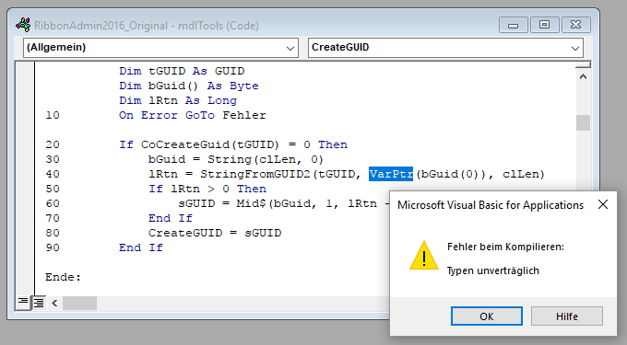Minimize the mdlTools code window
This screenshot has height=345, width=627.
[x=513, y=25]
